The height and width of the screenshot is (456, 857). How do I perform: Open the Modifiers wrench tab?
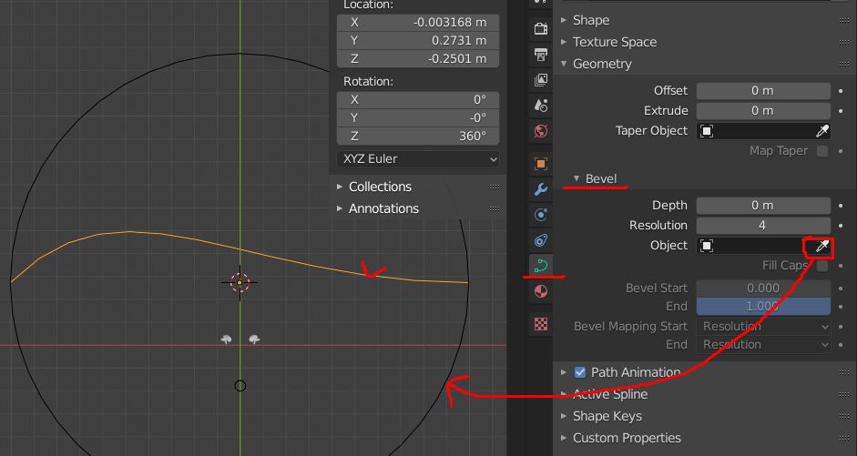pos(541,189)
